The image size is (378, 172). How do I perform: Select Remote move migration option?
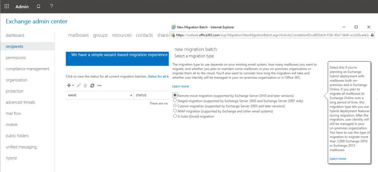coord(175,95)
